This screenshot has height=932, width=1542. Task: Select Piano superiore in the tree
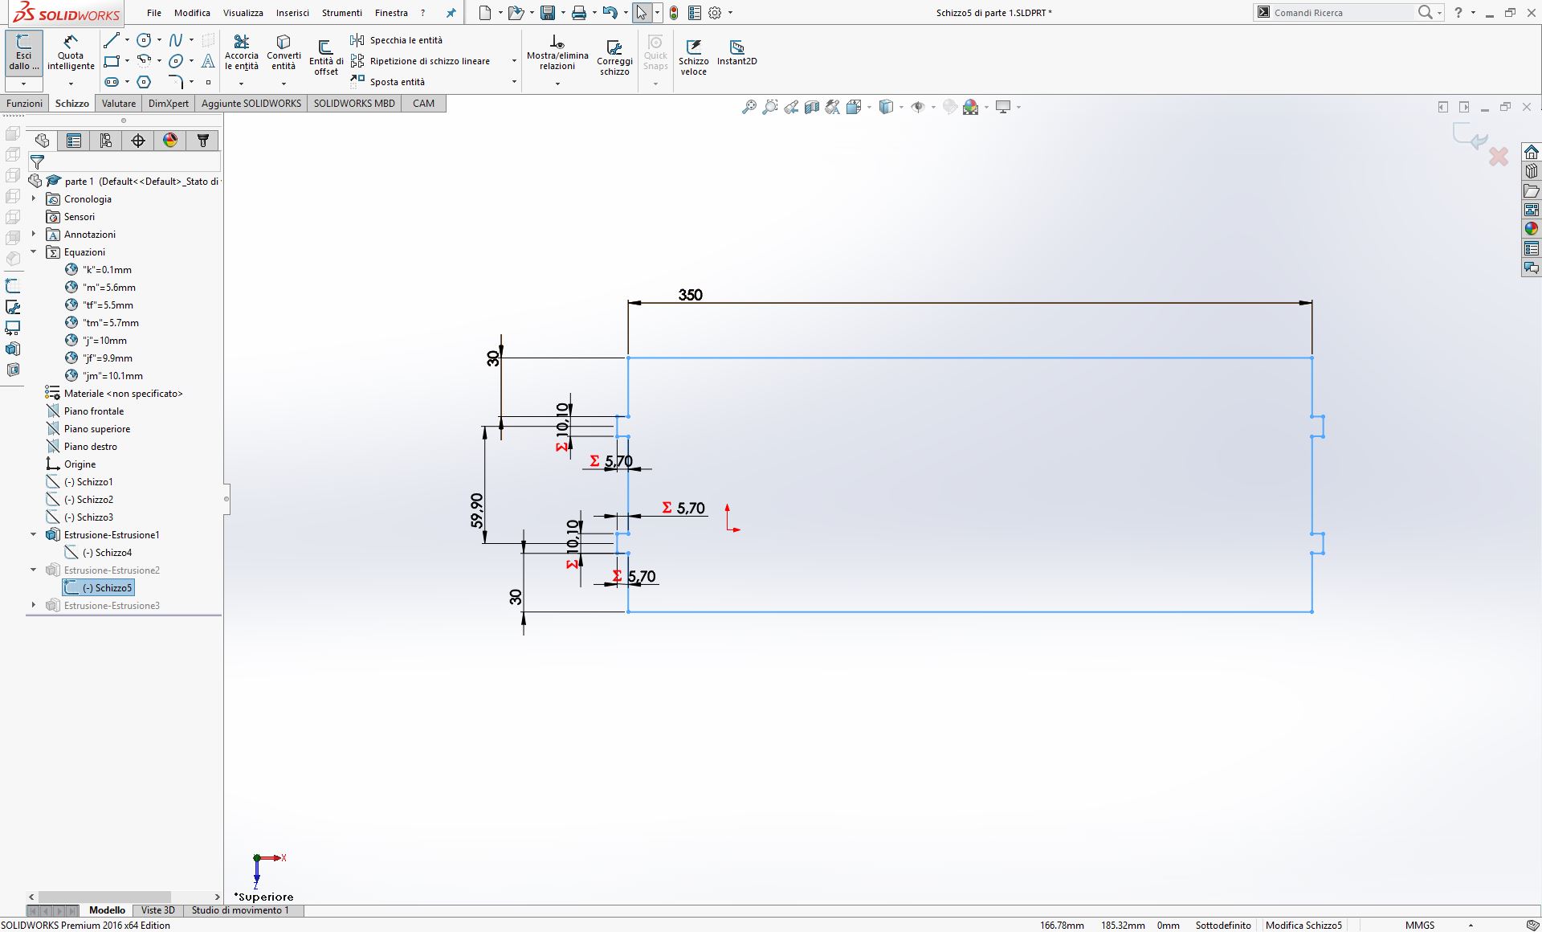[x=88, y=429]
